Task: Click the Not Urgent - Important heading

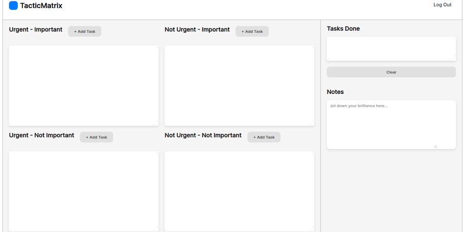Action: [x=197, y=29]
